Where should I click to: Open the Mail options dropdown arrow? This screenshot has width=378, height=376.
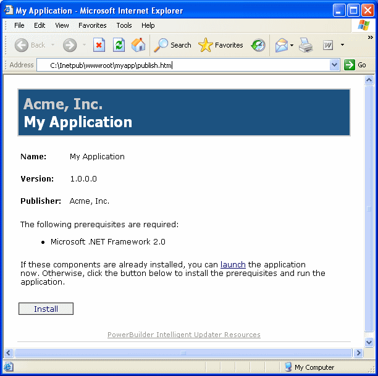(x=292, y=45)
